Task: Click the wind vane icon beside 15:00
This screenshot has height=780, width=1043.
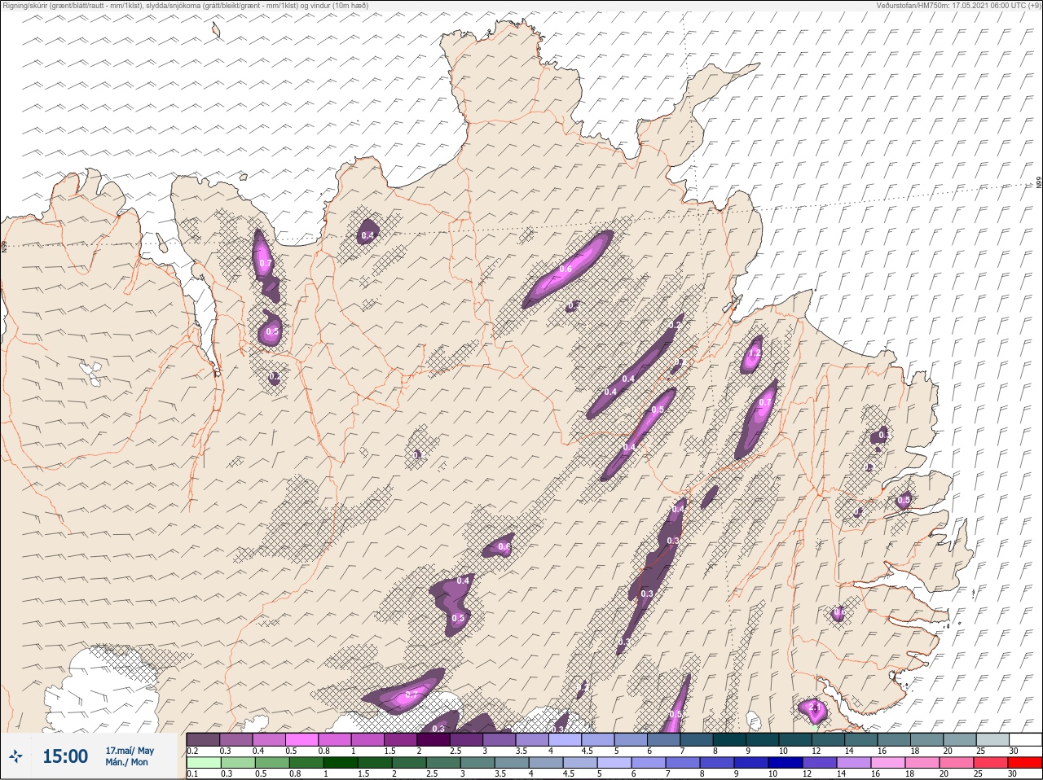Action: coord(15,757)
